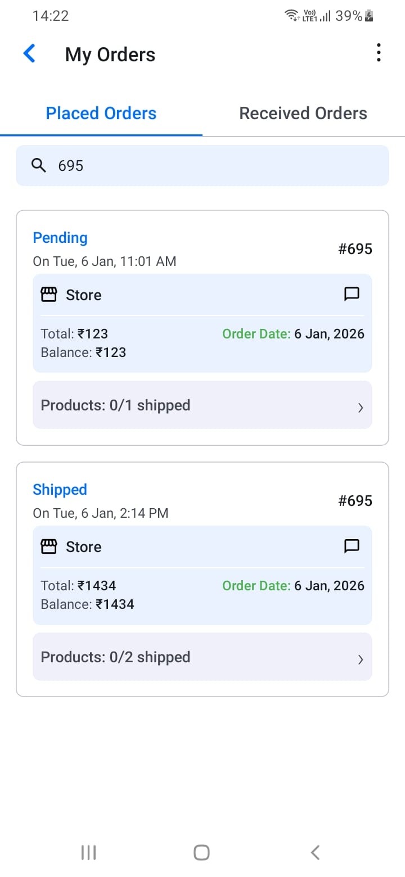Tap the blue back arrow icon

coord(29,54)
